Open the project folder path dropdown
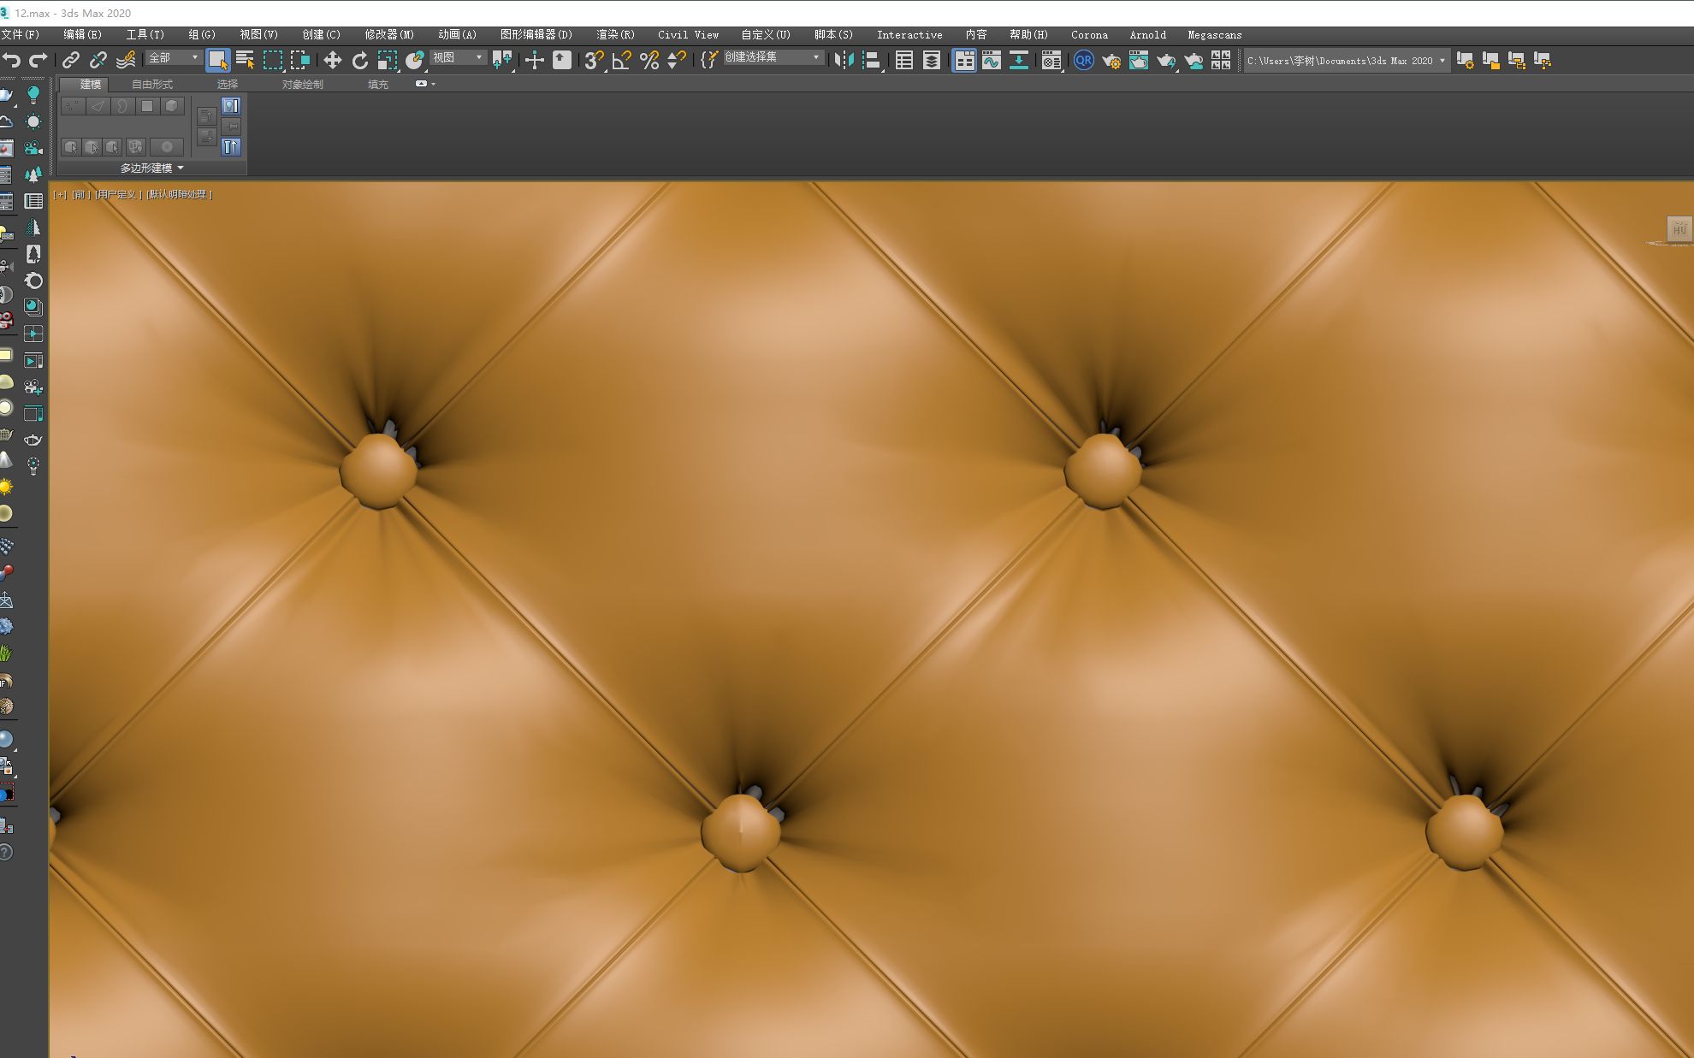This screenshot has width=1694, height=1058. [1442, 61]
